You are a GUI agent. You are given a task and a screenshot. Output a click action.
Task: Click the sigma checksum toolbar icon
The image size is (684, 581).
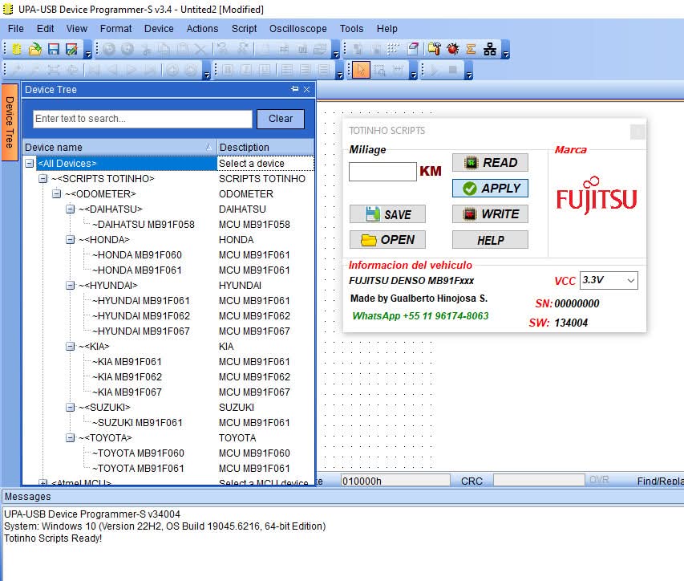472,50
